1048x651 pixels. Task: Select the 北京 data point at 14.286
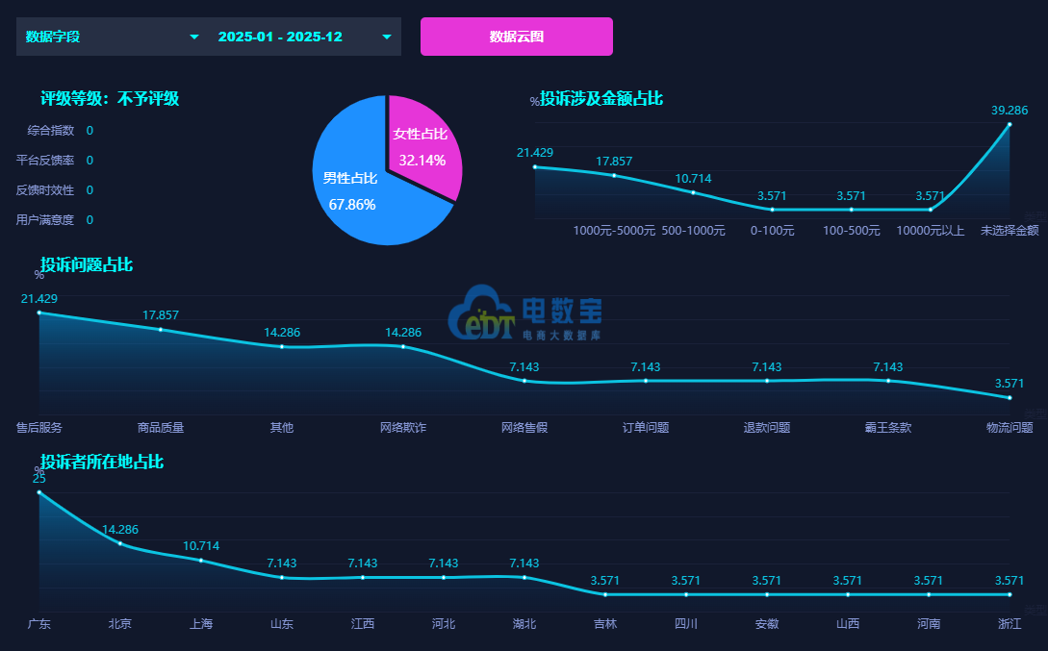coord(120,543)
